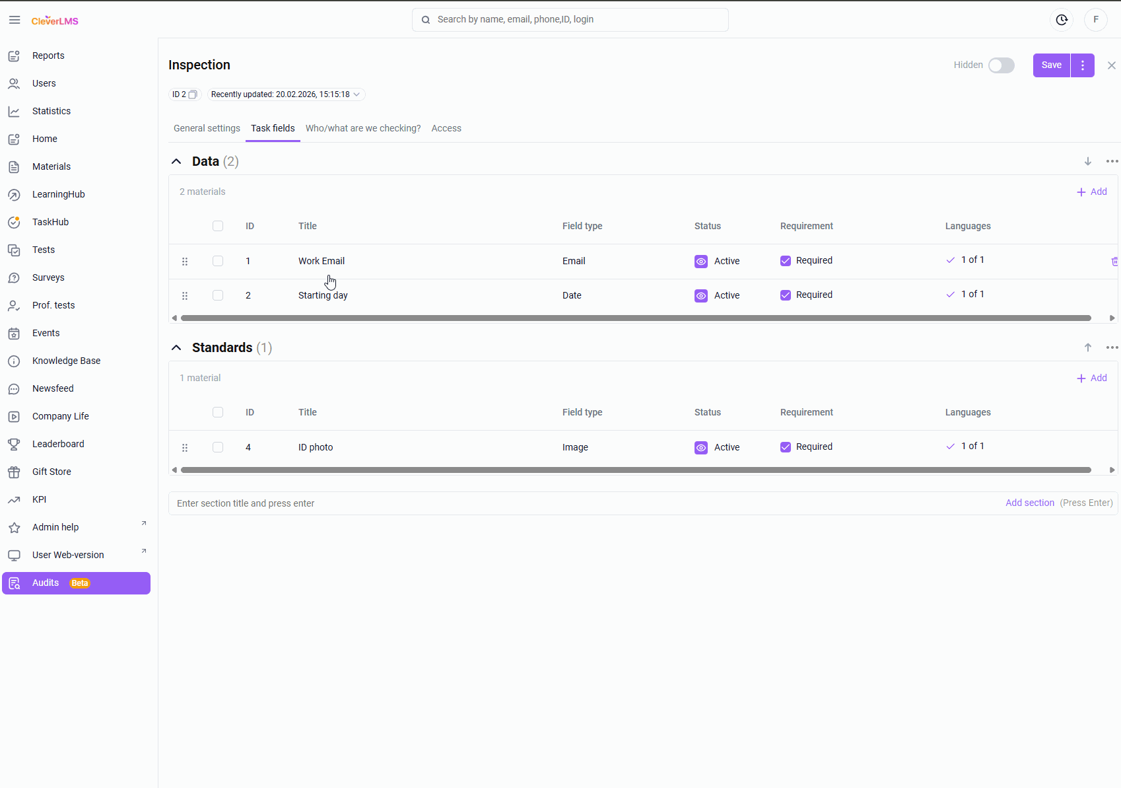Open the Access tab
Screen dimensions: 1121x788
pos(446,128)
